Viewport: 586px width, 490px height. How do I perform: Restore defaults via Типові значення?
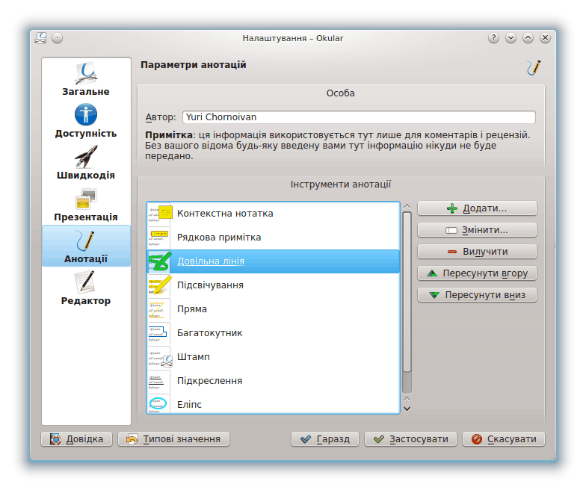click(173, 439)
